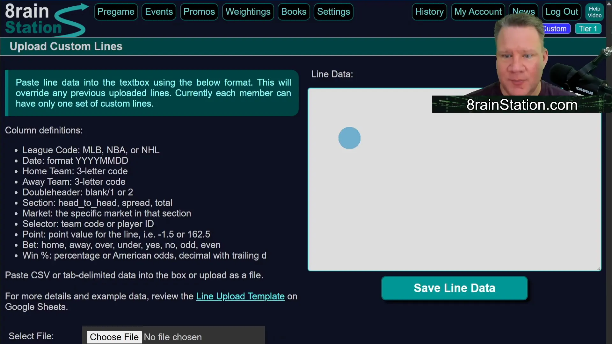The image size is (612, 344).
Task: Grab the textbox resize handle corner
Action: (599, 269)
